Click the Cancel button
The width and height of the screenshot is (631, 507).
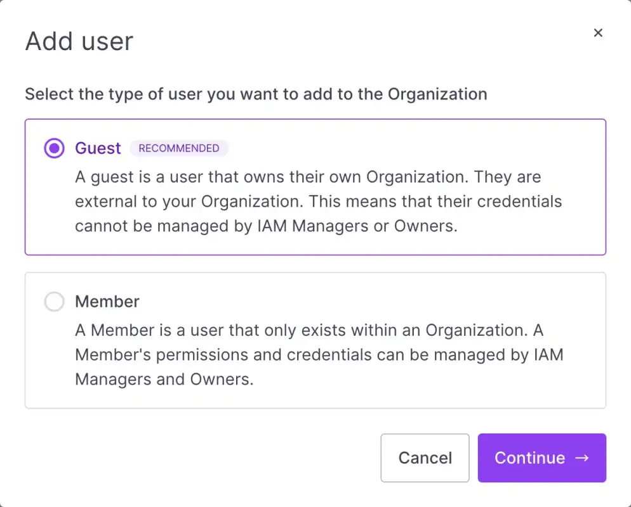click(x=425, y=458)
